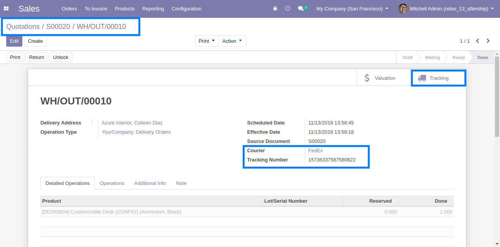Click reserved value 0.000
500x247 pixels.
click(391, 212)
